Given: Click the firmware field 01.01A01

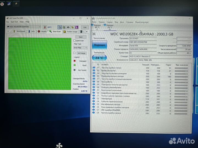Looking at the screenshot, I should [143, 38].
